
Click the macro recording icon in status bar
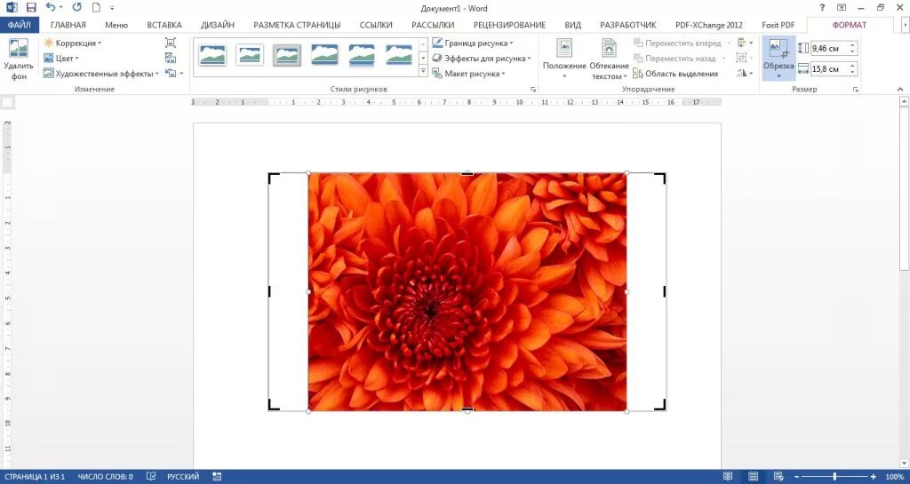[217, 477]
